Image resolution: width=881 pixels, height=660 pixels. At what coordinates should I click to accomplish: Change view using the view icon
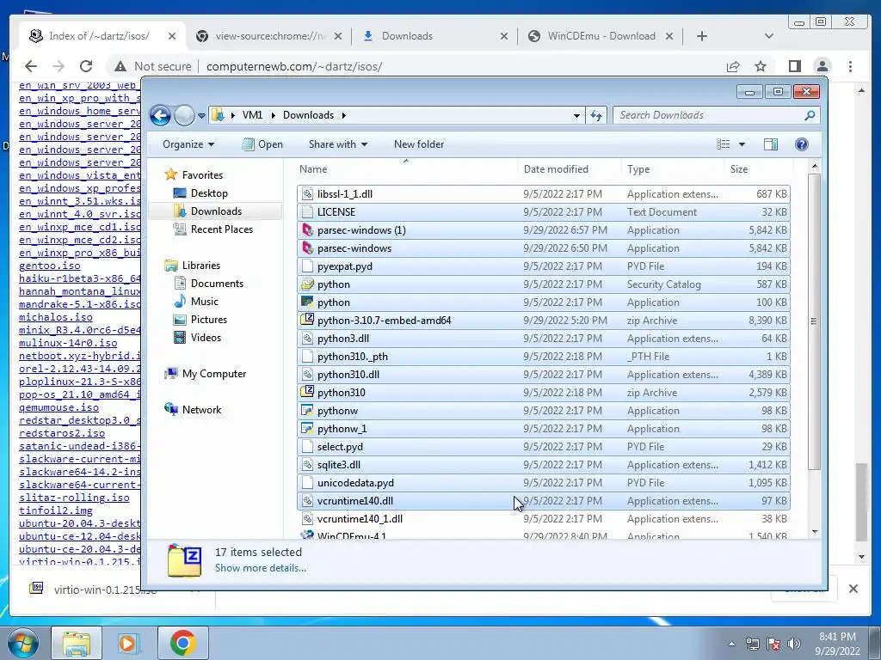[723, 144]
